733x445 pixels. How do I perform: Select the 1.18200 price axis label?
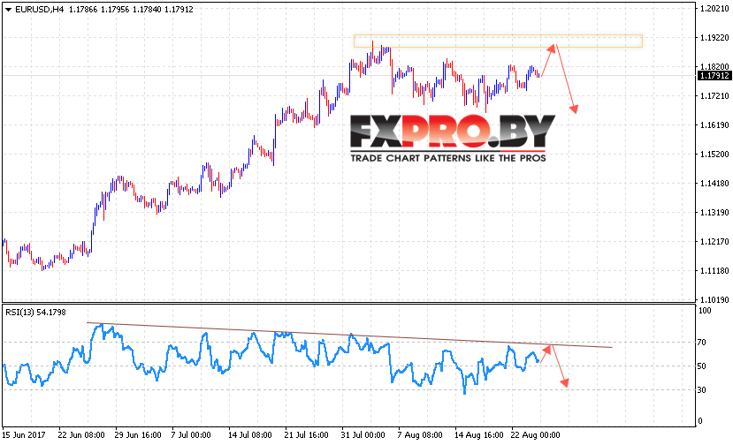(x=714, y=67)
